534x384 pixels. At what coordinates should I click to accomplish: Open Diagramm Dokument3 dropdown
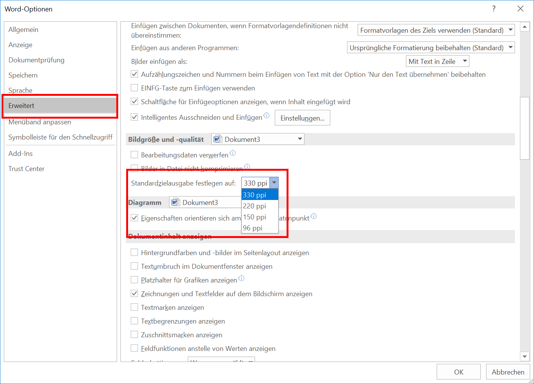(x=205, y=202)
